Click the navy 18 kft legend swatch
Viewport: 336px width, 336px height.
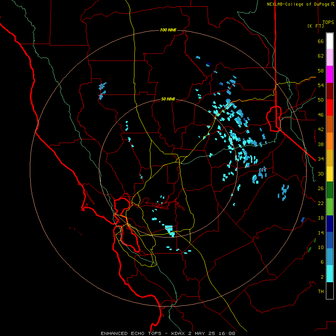(330, 224)
